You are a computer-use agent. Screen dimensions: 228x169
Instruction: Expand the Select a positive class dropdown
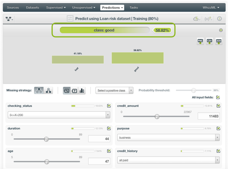click(x=114, y=91)
